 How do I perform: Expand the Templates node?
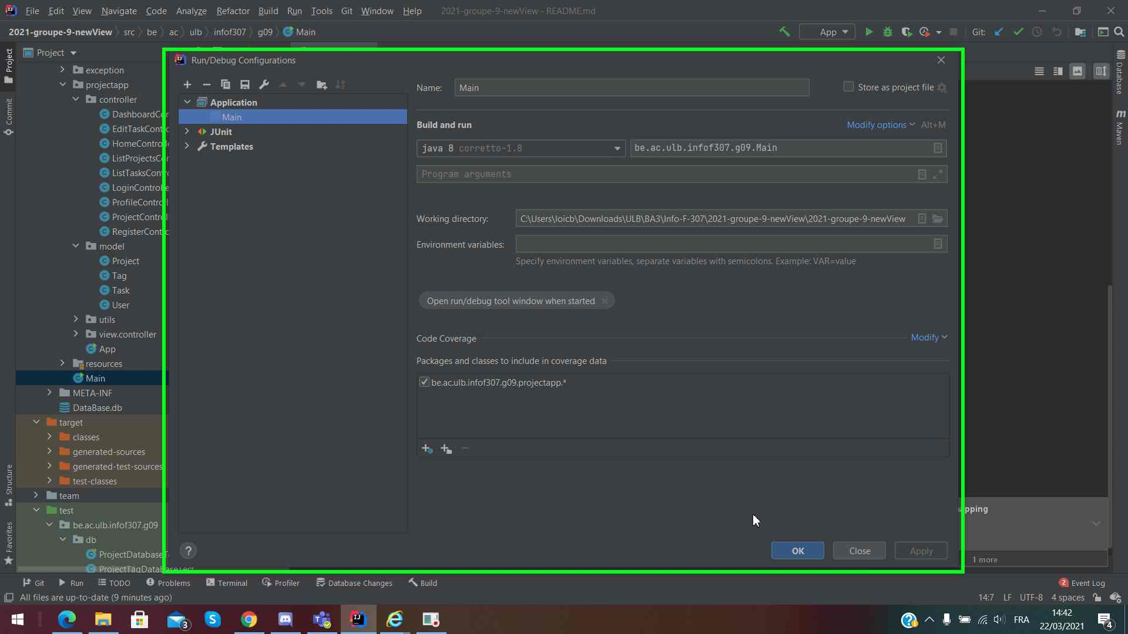point(187,146)
